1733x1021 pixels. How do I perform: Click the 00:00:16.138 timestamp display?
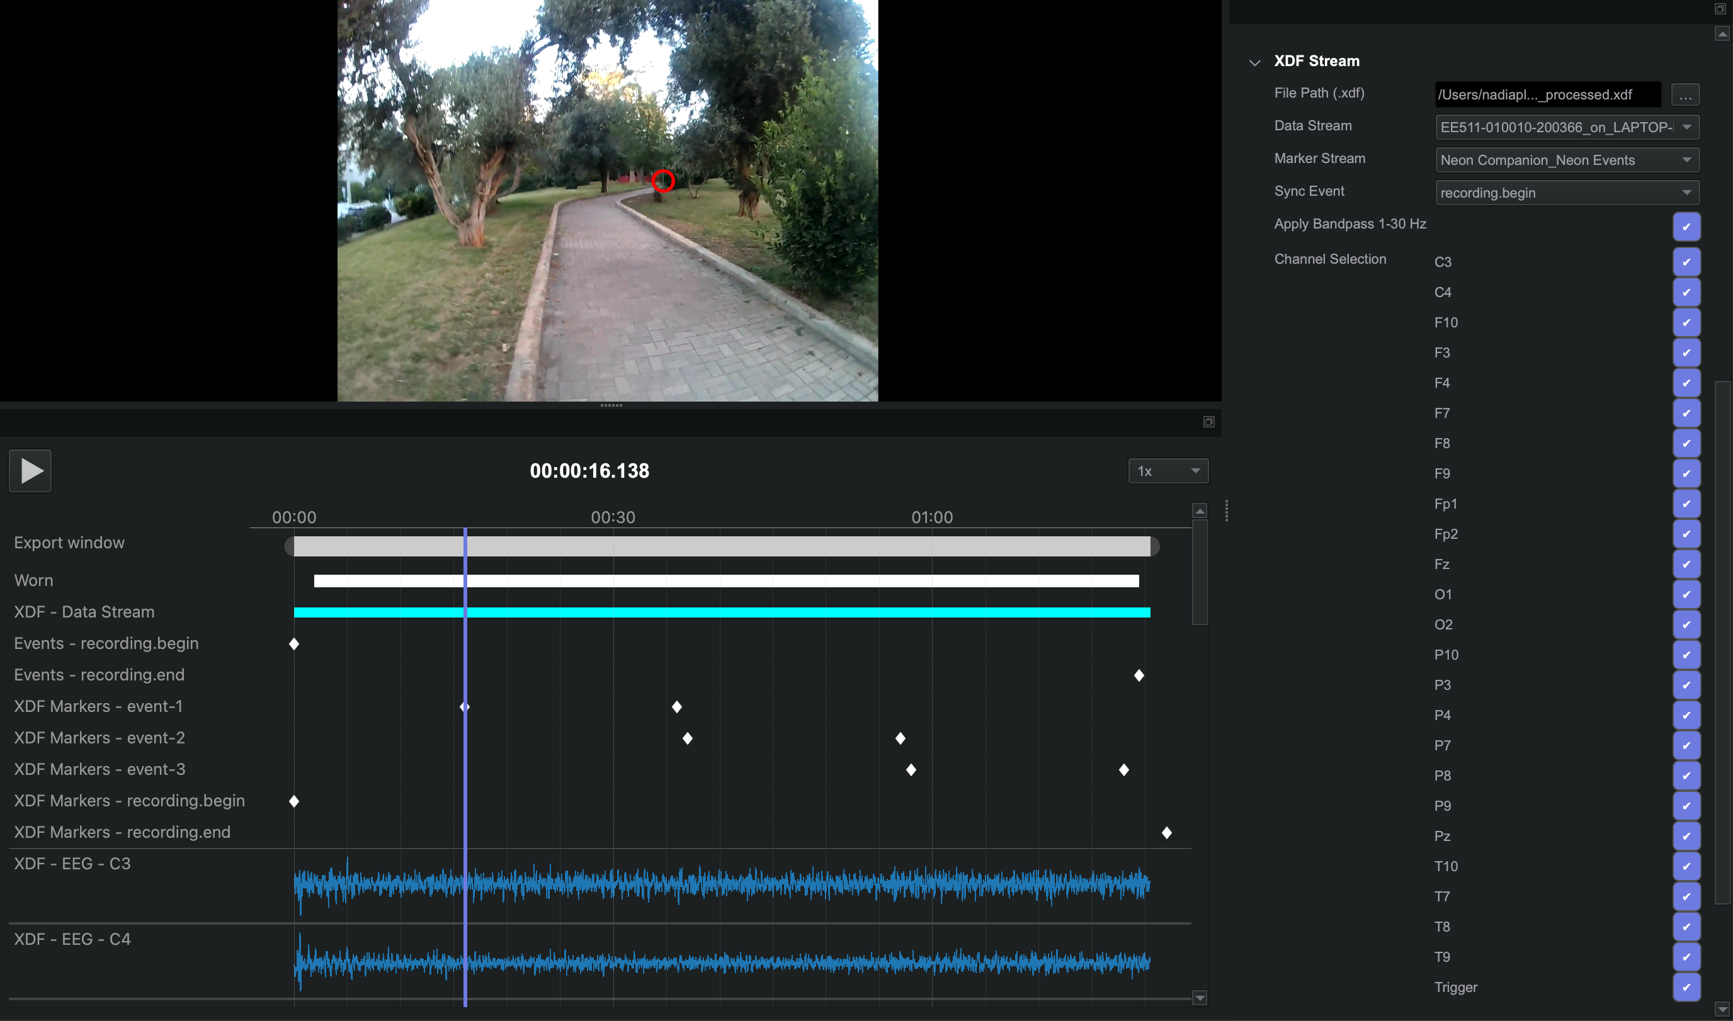pyautogui.click(x=590, y=471)
